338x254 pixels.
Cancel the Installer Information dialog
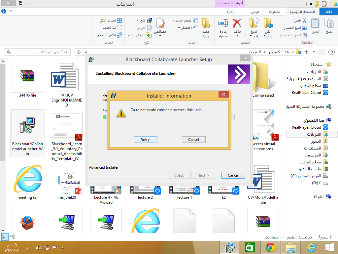click(193, 140)
